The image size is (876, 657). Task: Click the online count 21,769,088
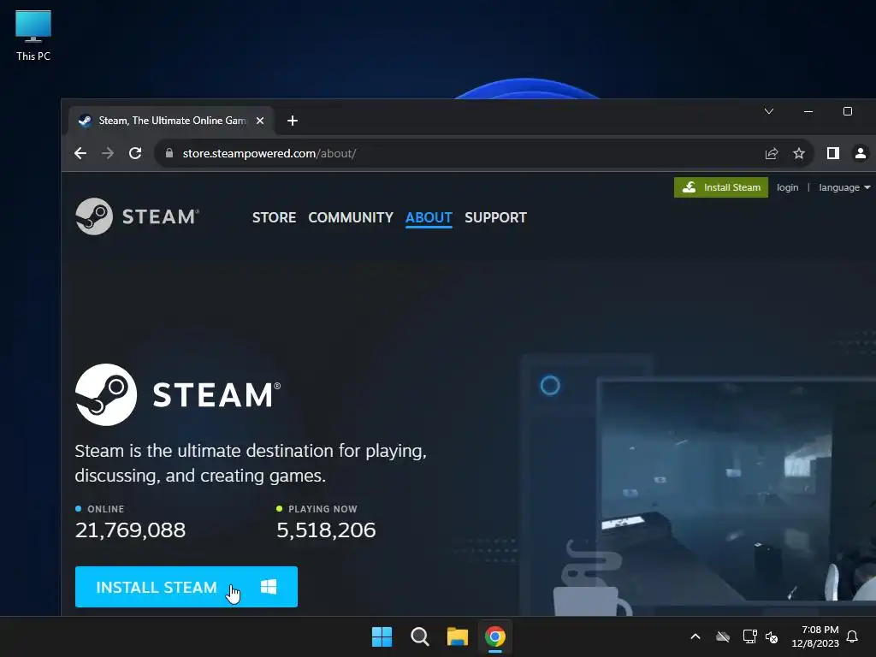[x=130, y=530]
